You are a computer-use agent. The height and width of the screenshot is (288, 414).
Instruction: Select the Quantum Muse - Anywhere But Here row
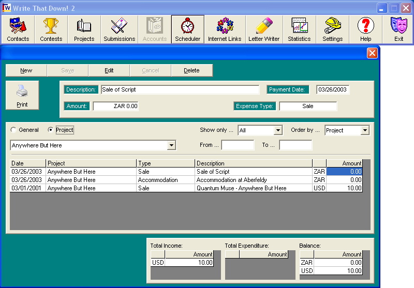(186, 188)
